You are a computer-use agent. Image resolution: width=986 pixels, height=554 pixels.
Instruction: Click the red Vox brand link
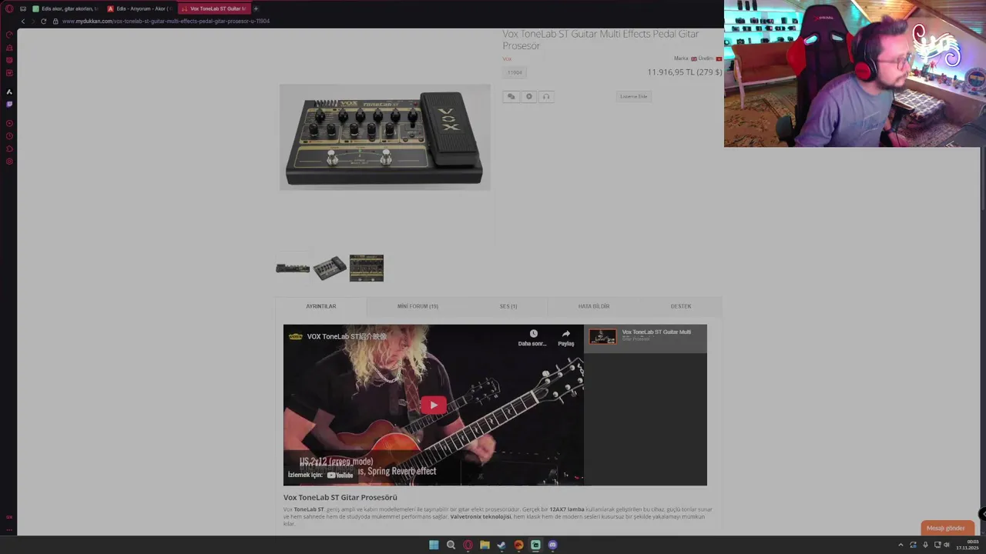click(507, 58)
